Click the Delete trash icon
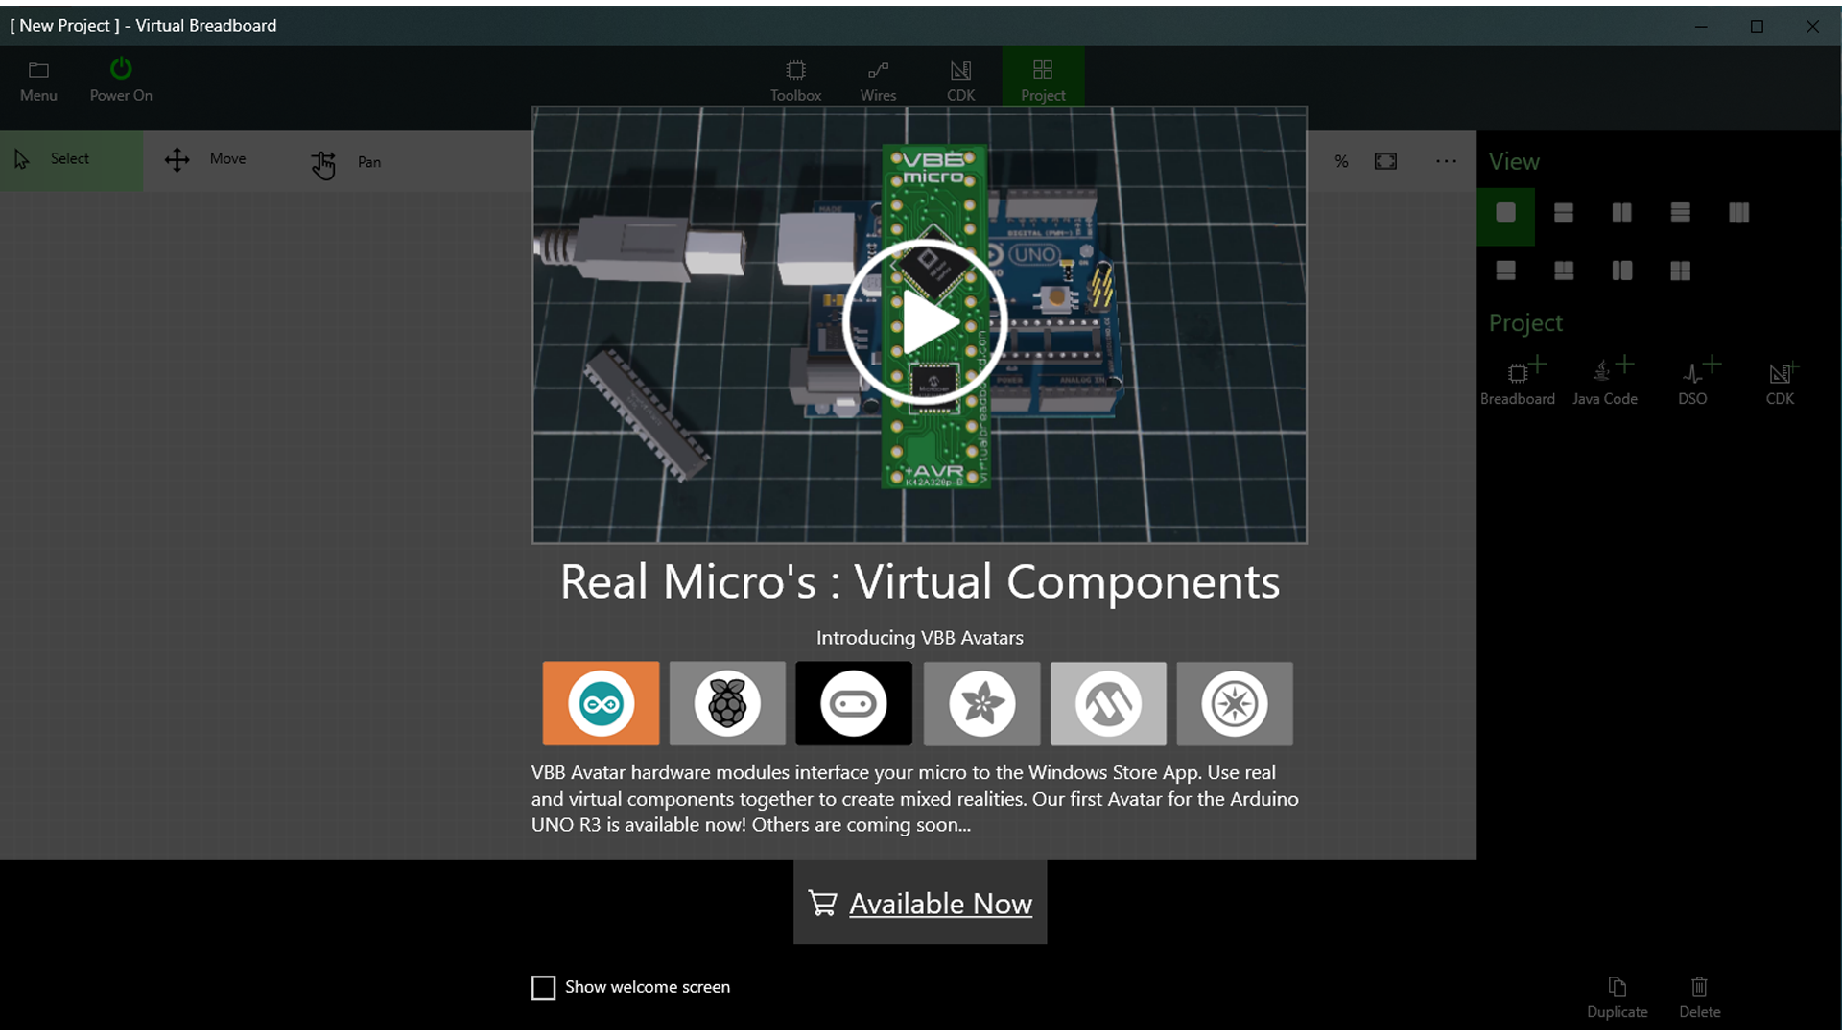1842x1036 pixels. 1699,987
